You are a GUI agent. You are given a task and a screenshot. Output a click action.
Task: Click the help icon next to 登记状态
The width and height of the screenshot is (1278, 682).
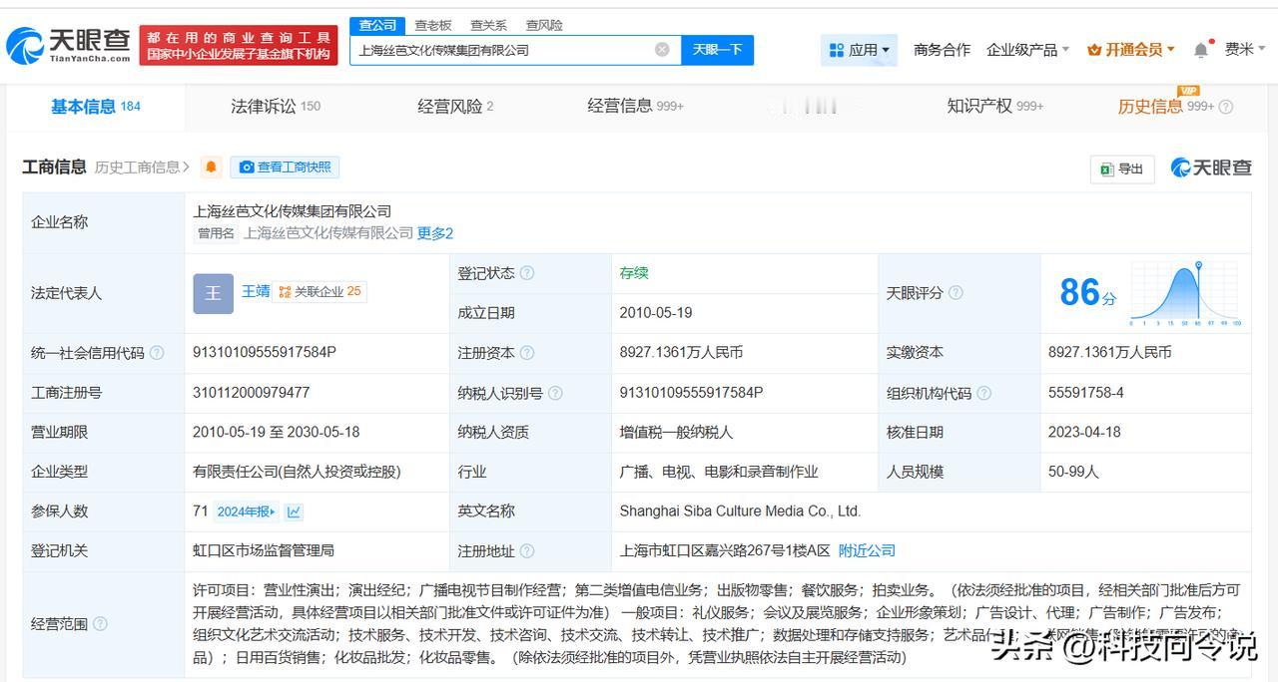[527, 273]
